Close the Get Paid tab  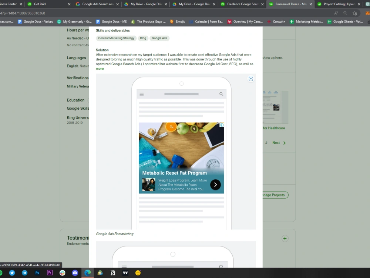pos(69,4)
